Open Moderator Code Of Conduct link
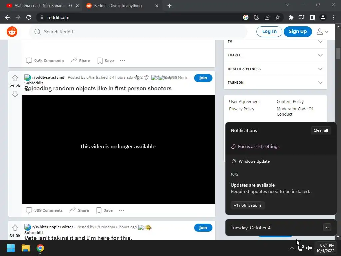 (295, 111)
